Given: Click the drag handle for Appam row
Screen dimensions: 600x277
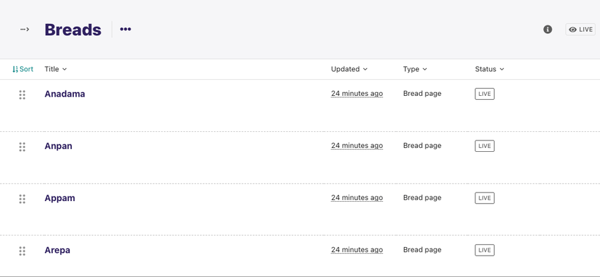Looking at the screenshot, I should pos(22,198).
